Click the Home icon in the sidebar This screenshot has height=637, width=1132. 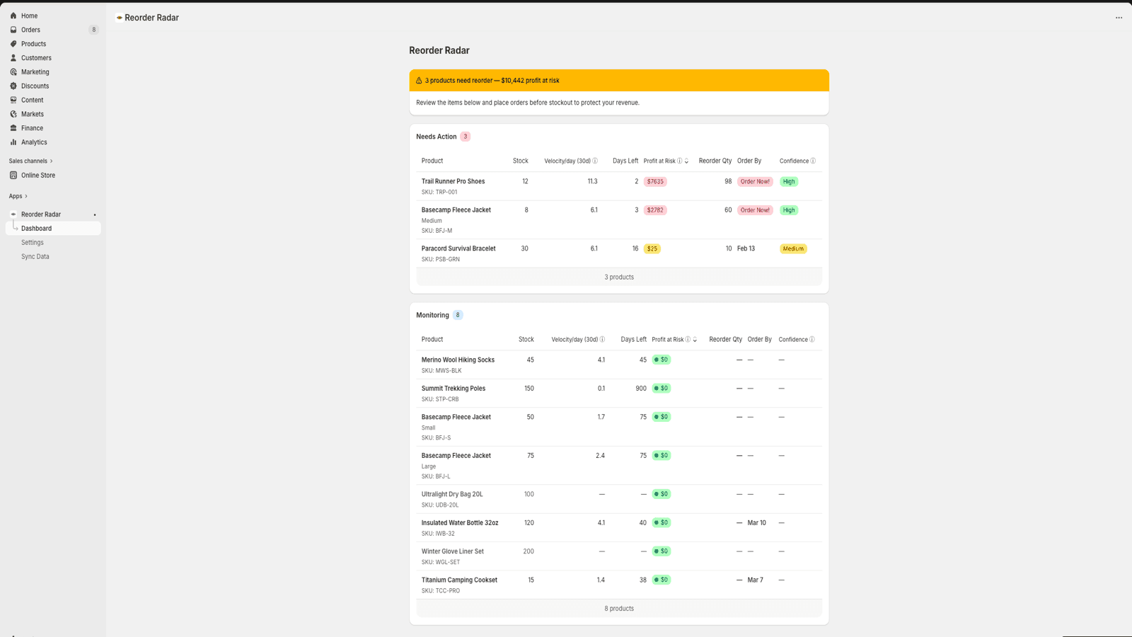pyautogui.click(x=13, y=16)
